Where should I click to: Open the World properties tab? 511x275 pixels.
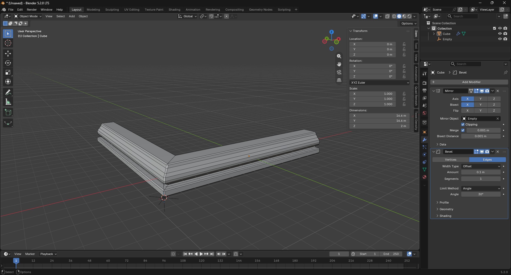425,113
